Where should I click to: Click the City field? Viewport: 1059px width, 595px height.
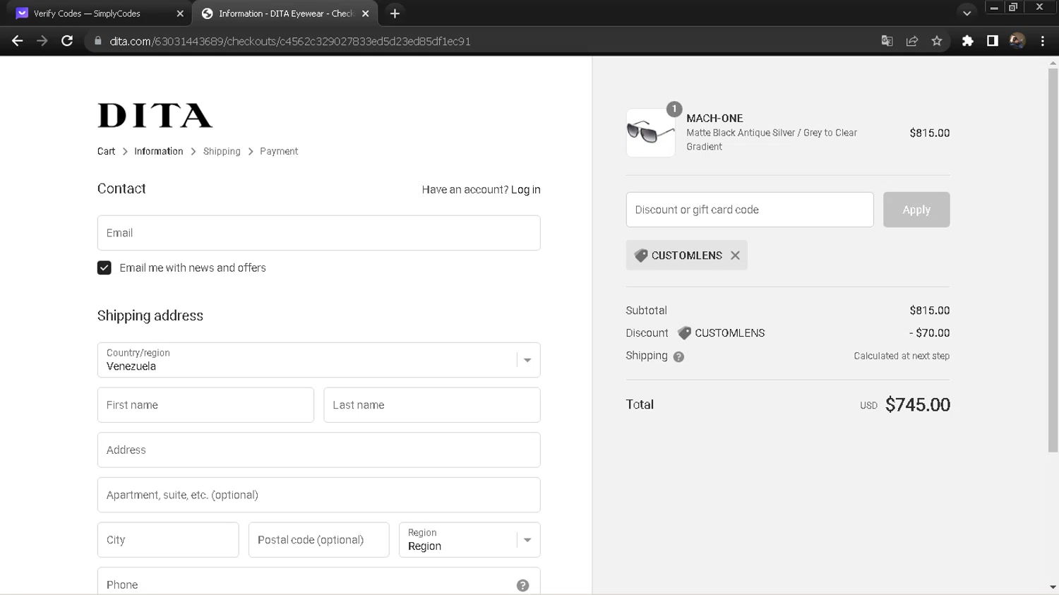(x=168, y=540)
